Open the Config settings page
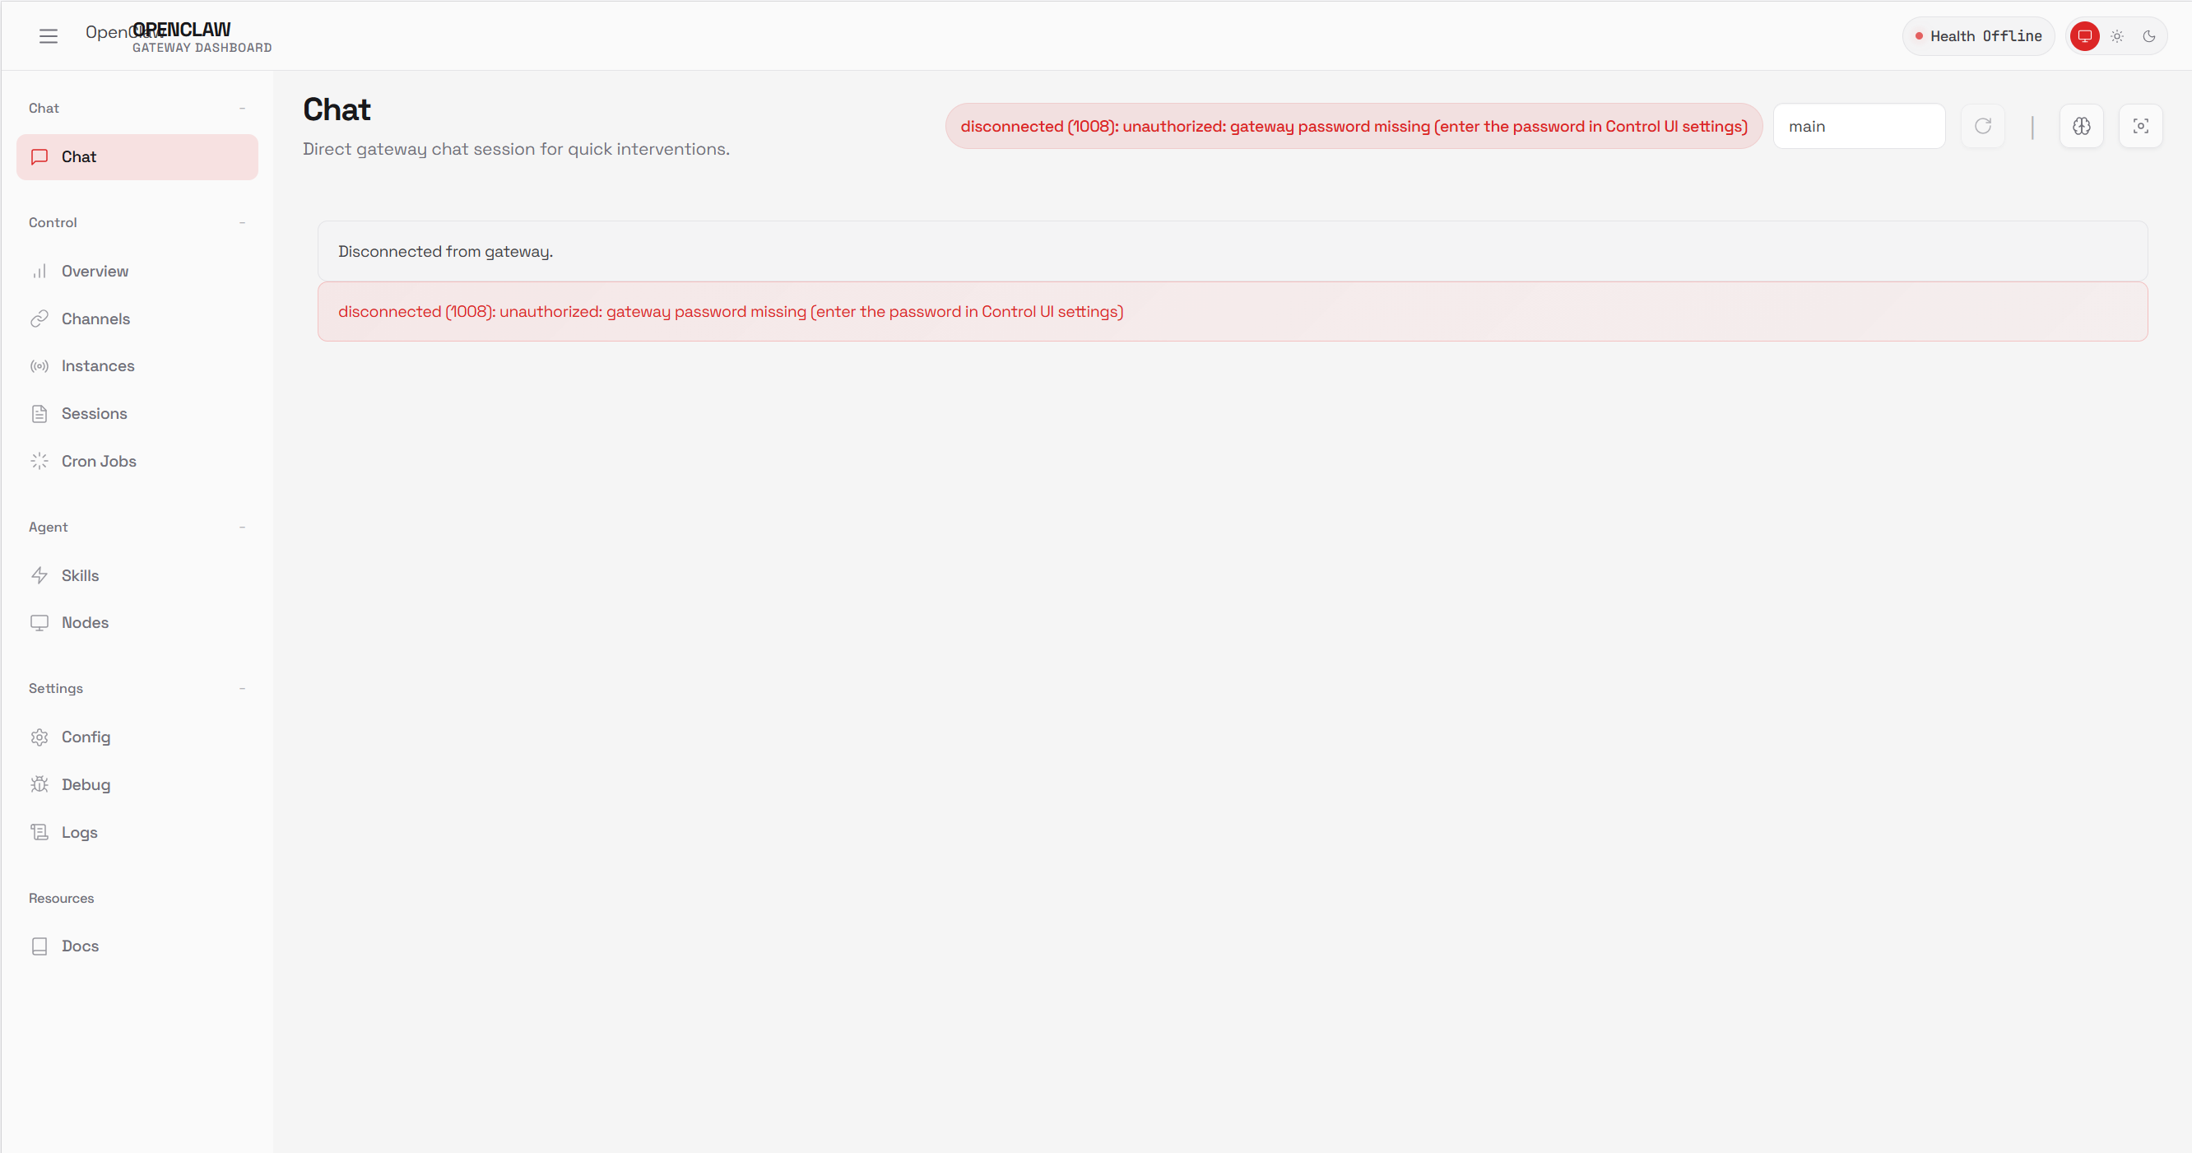The width and height of the screenshot is (2192, 1153). tap(86, 737)
